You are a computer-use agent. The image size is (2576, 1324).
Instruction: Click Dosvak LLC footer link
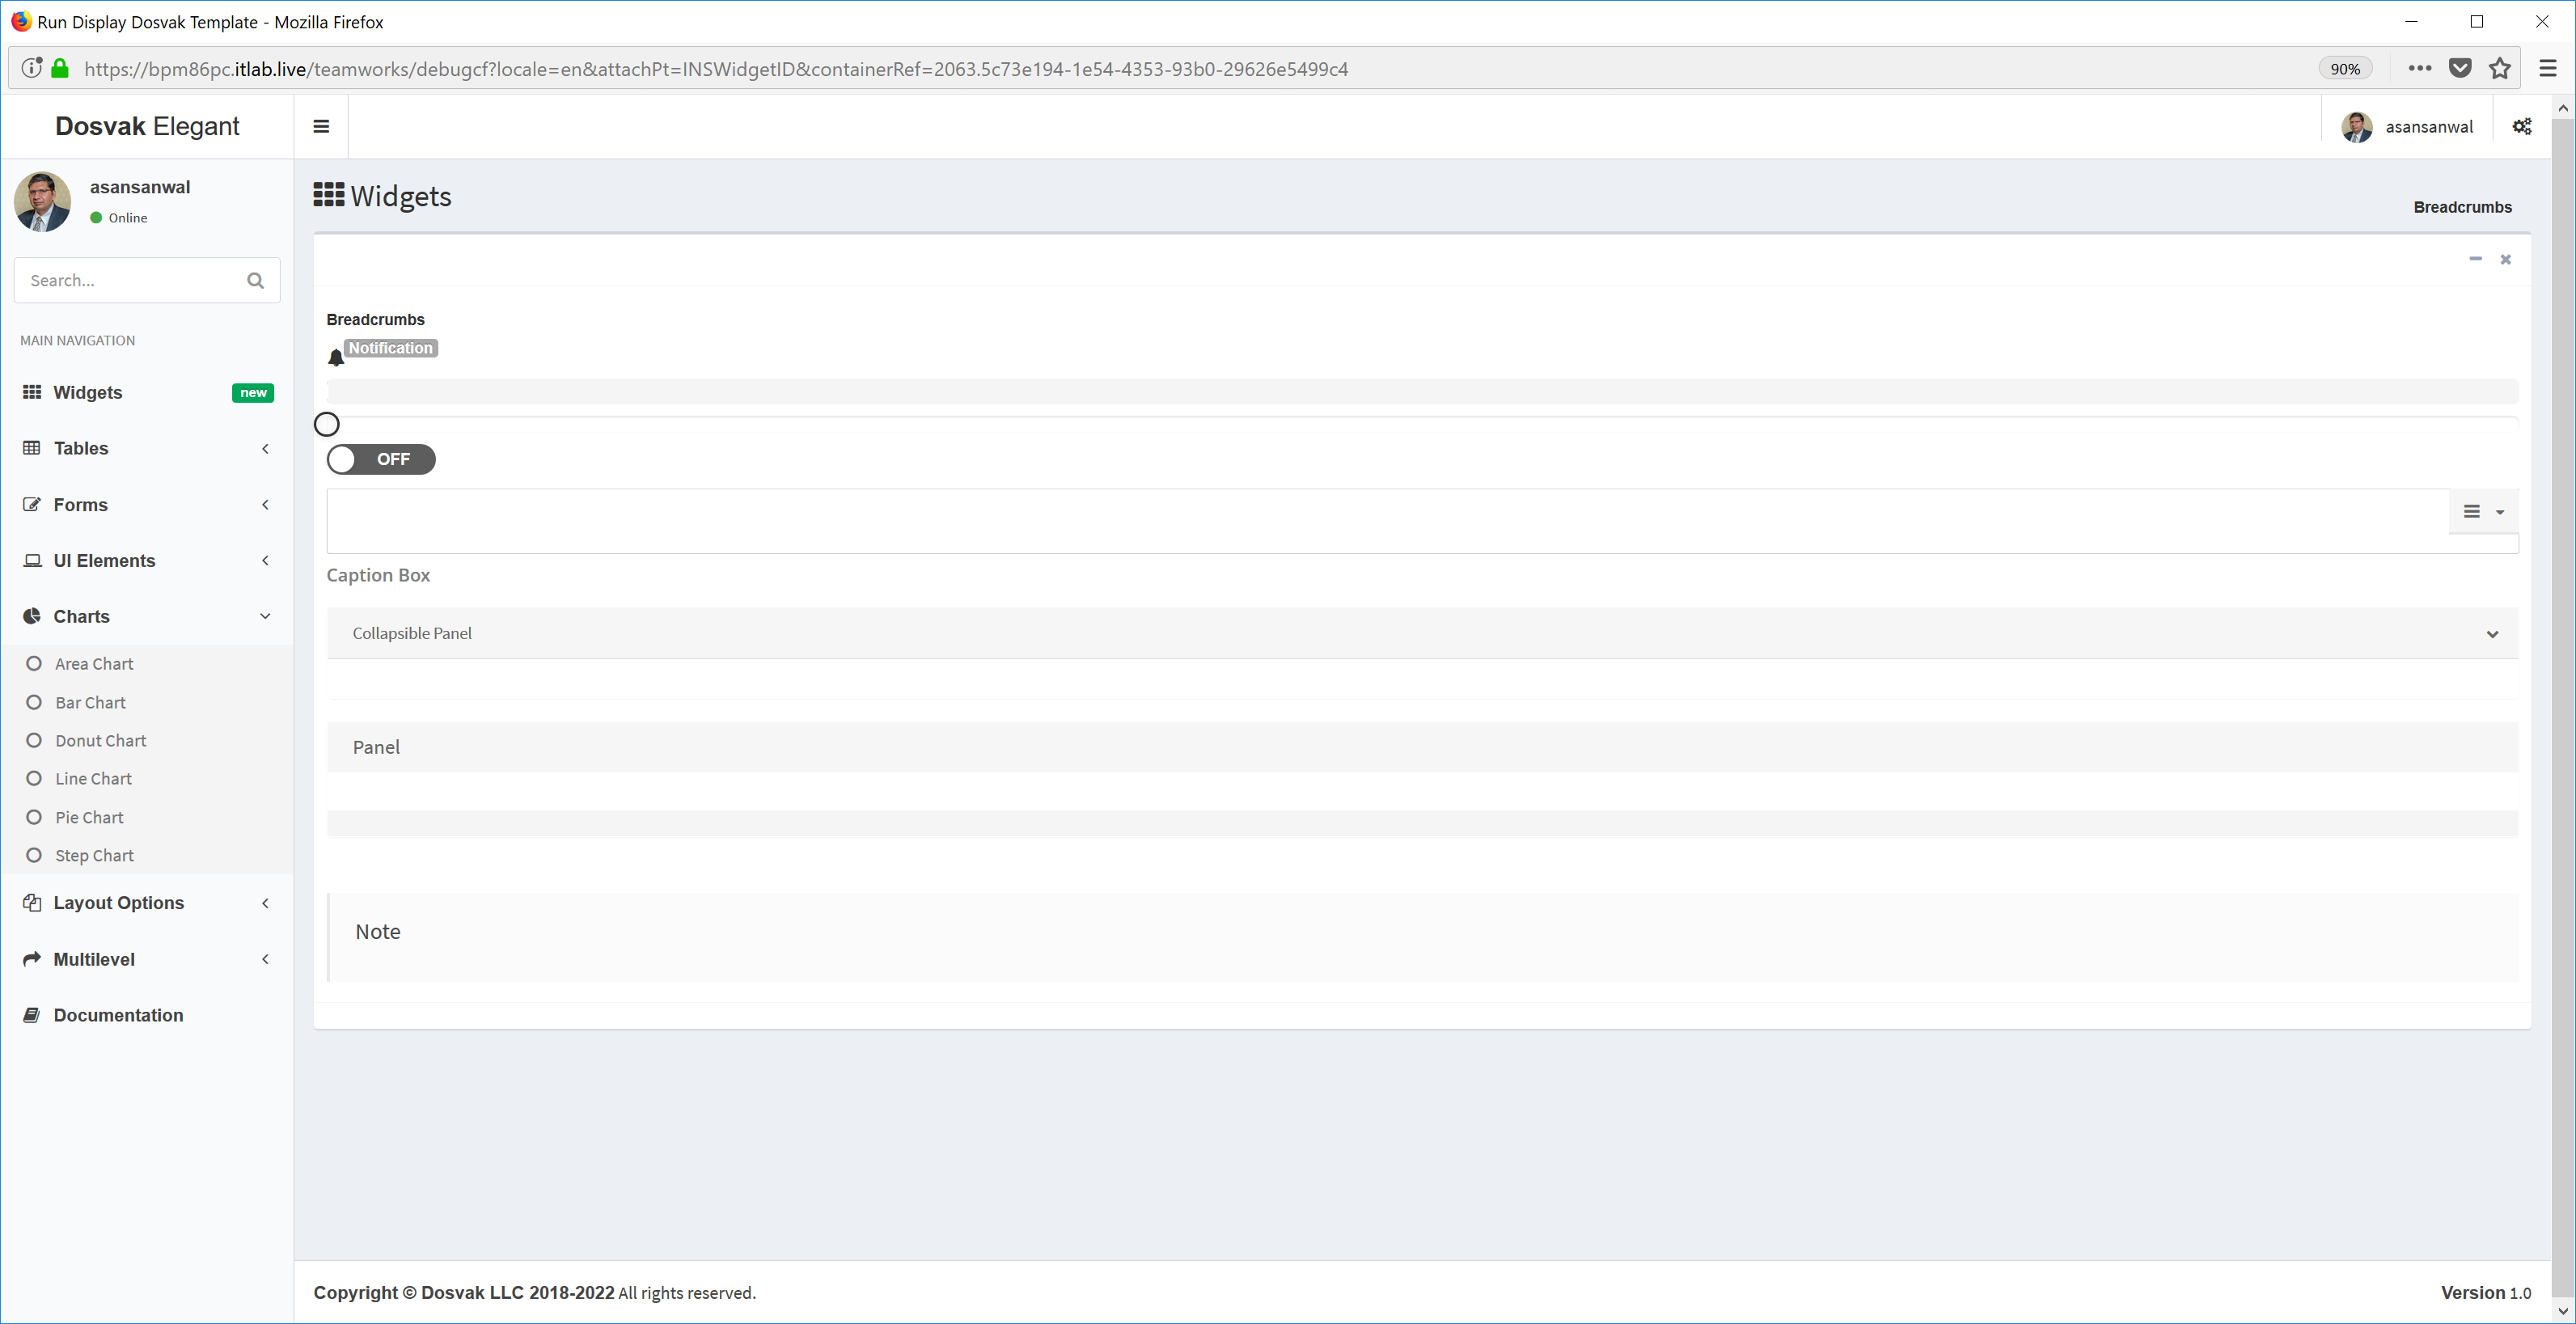pos(517,1292)
